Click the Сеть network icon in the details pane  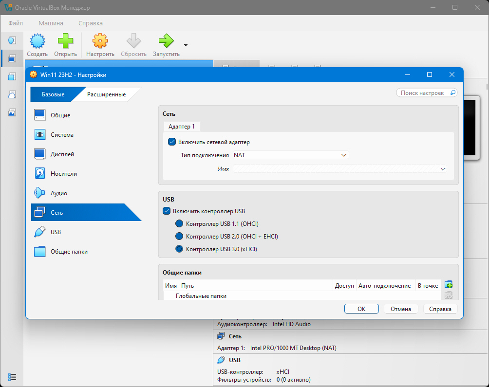click(221, 336)
